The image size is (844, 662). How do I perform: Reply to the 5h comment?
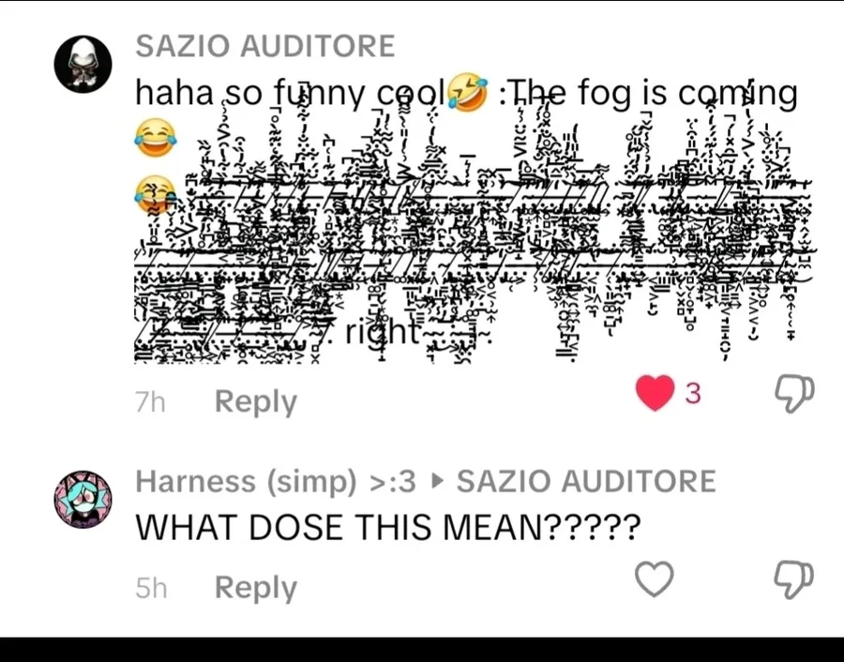click(x=256, y=588)
